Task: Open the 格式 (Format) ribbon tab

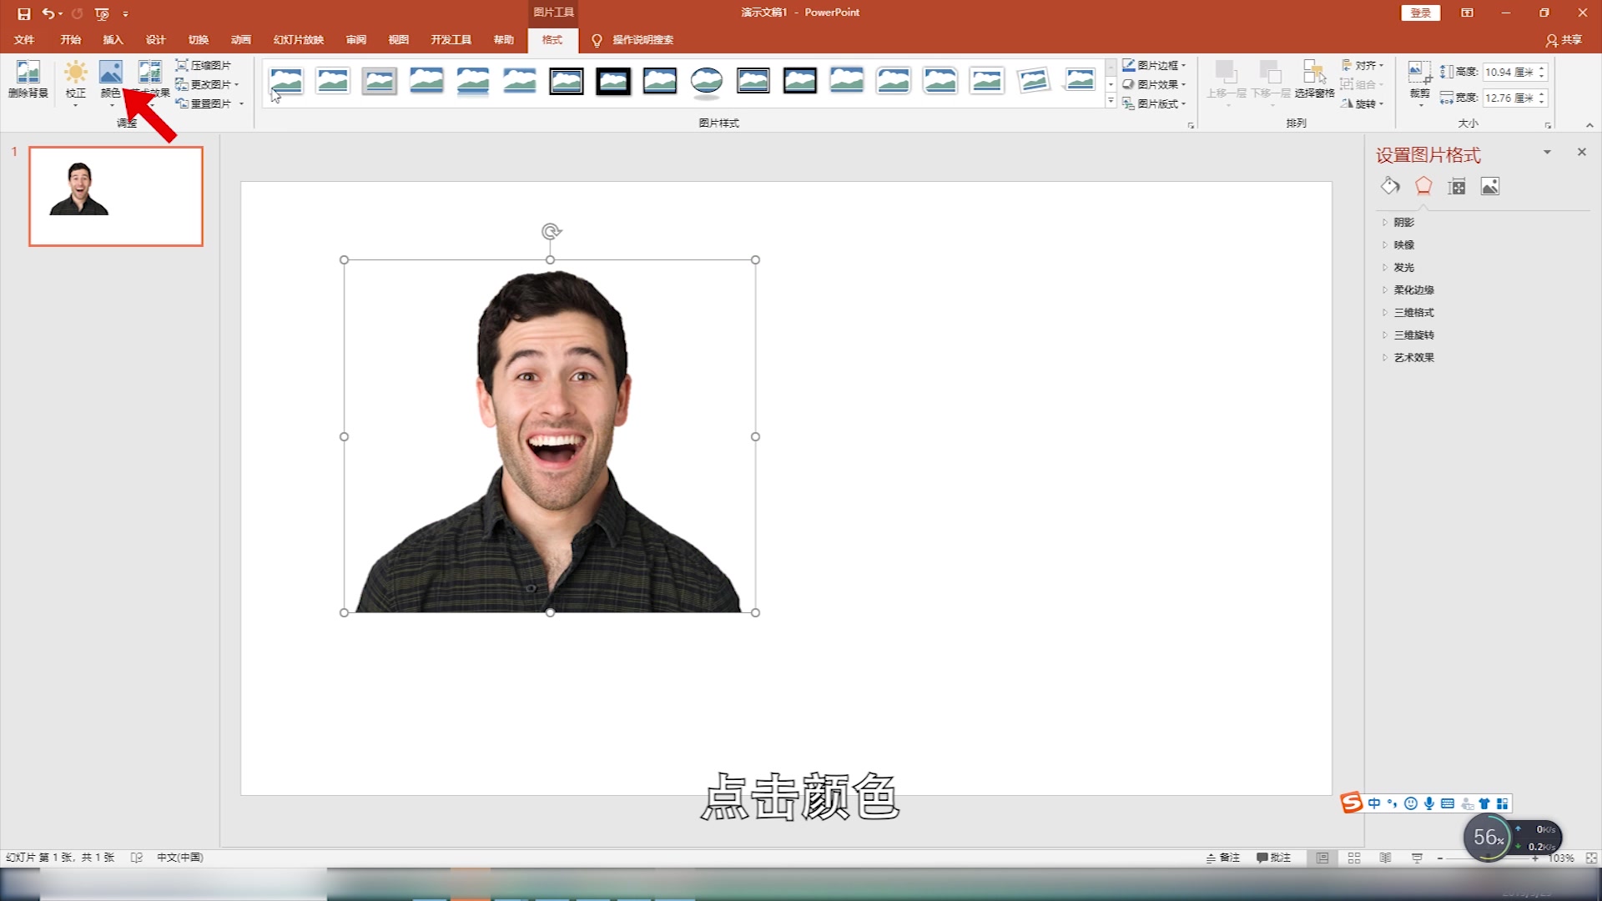Action: coord(552,39)
